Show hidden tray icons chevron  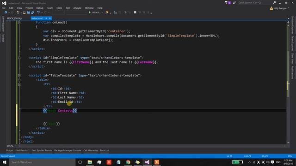[249, 162]
